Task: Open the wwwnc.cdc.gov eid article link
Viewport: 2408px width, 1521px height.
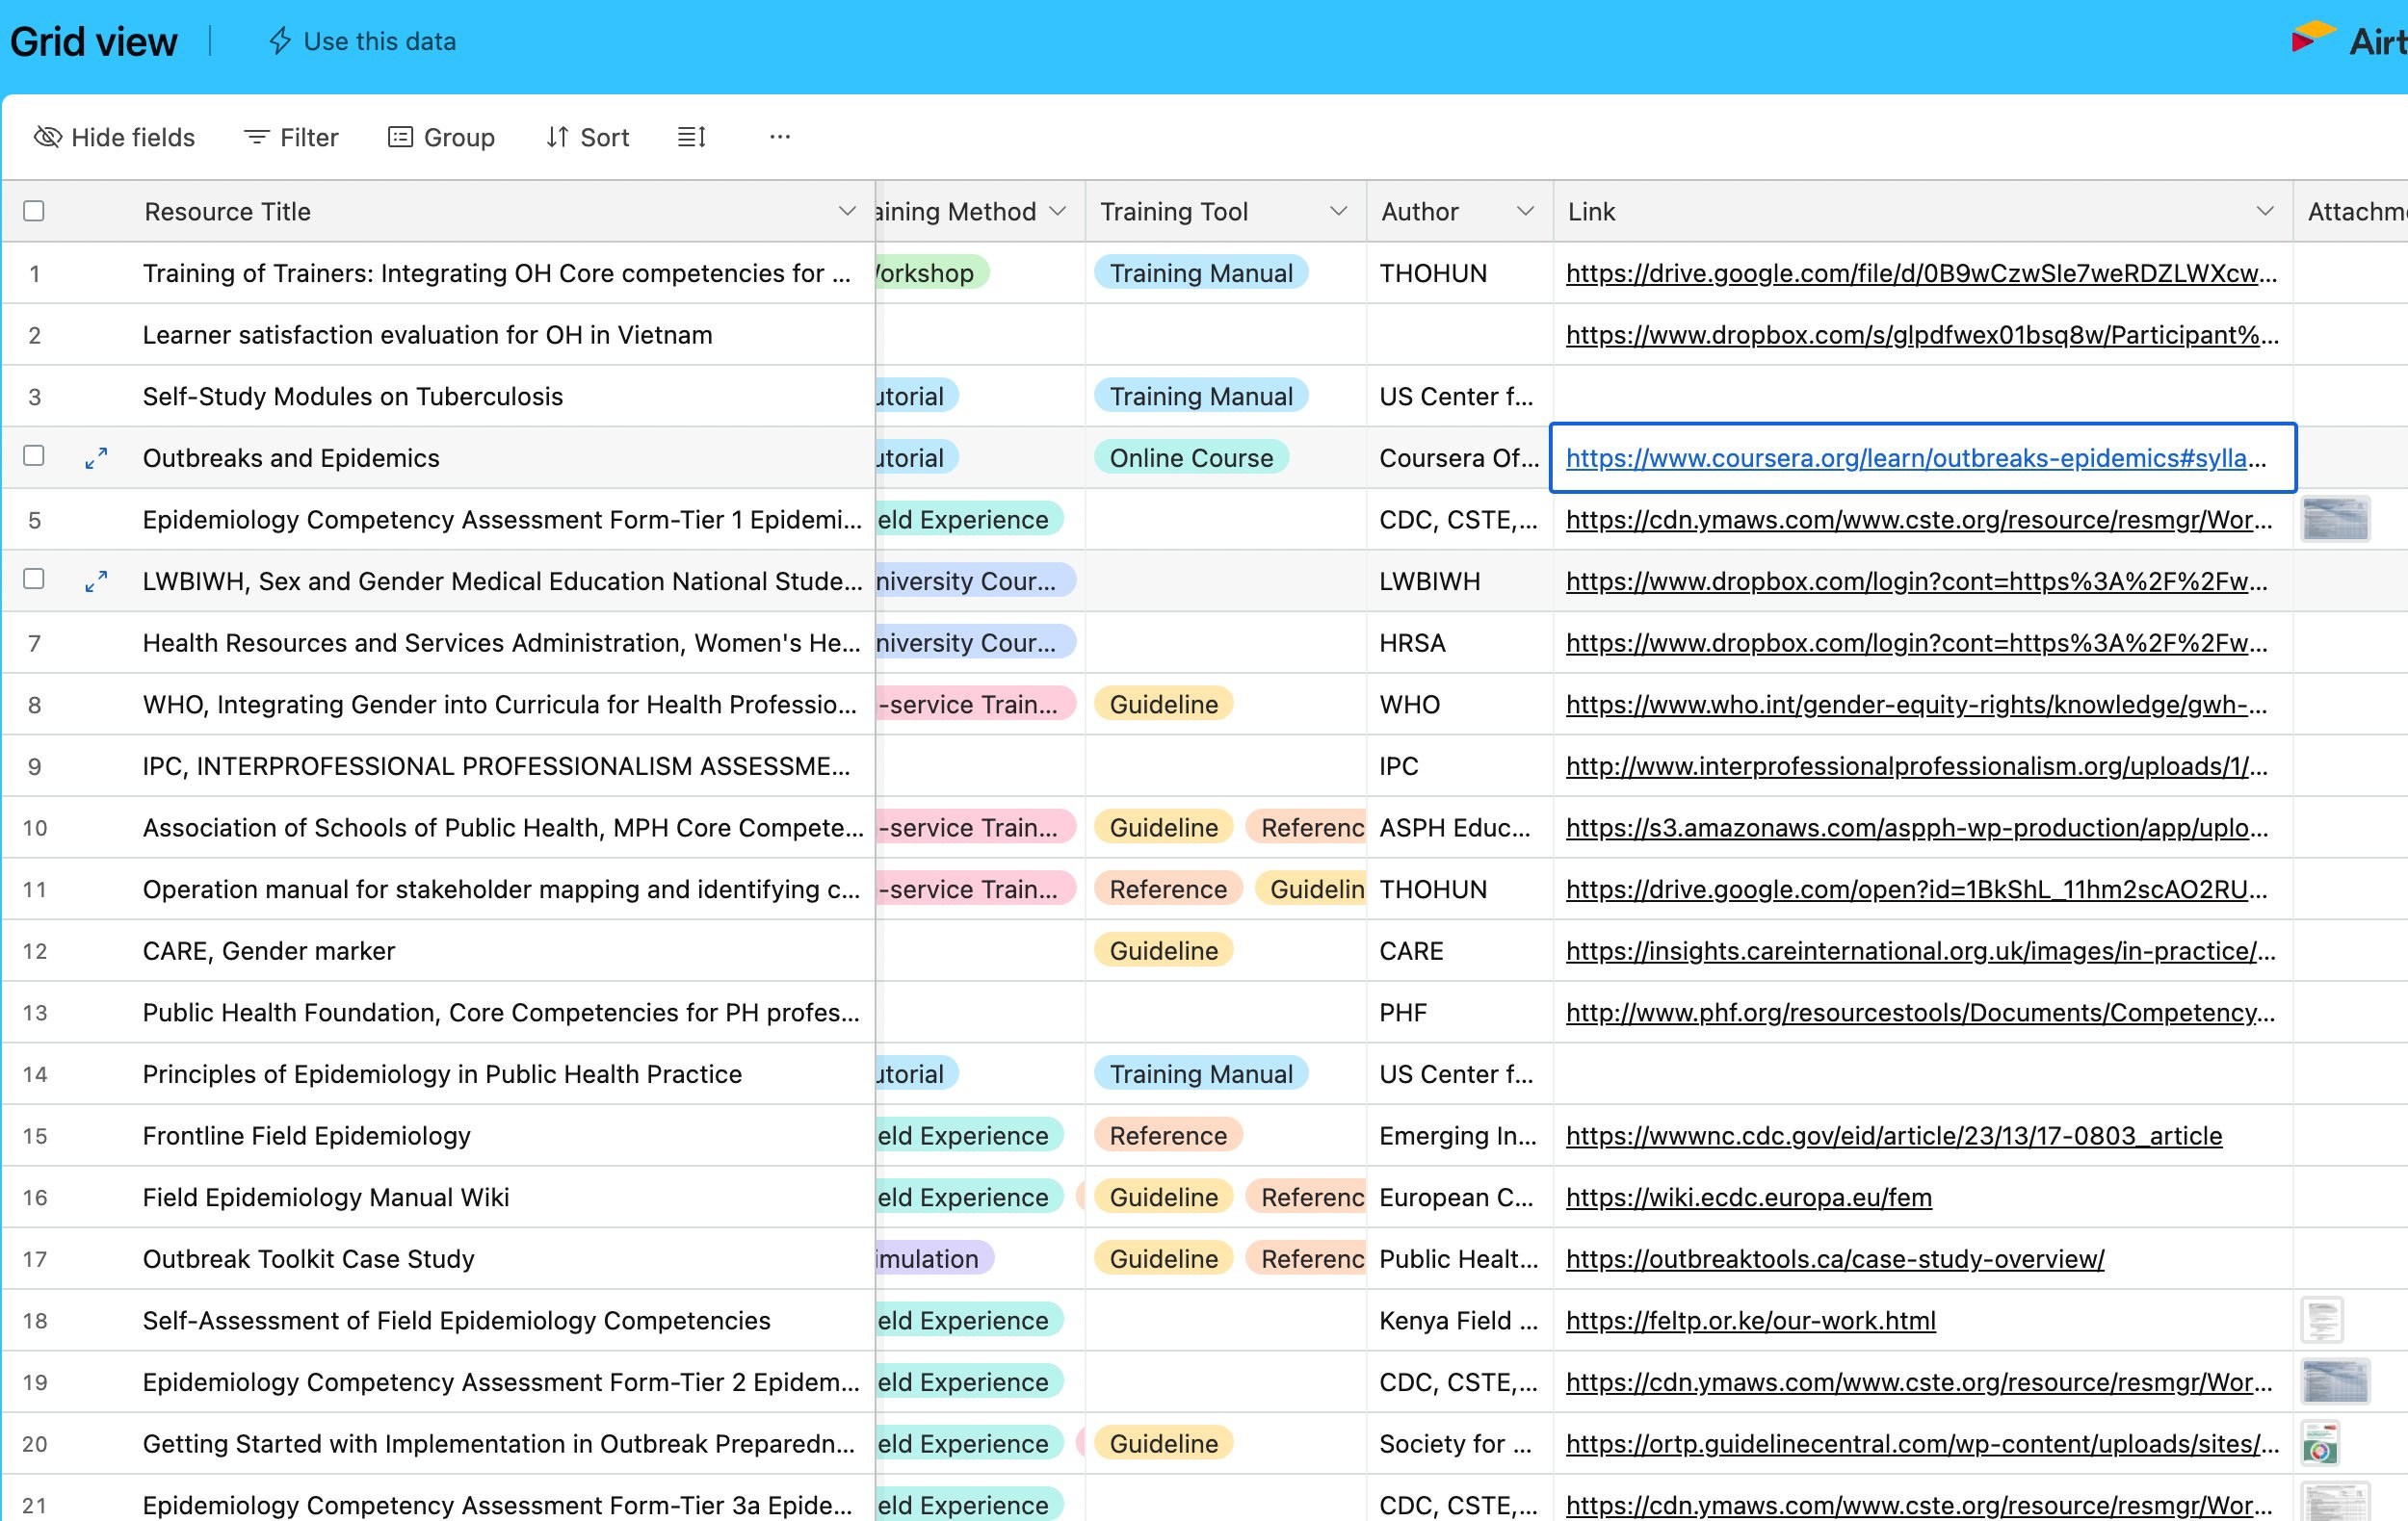Action: [1894, 1135]
